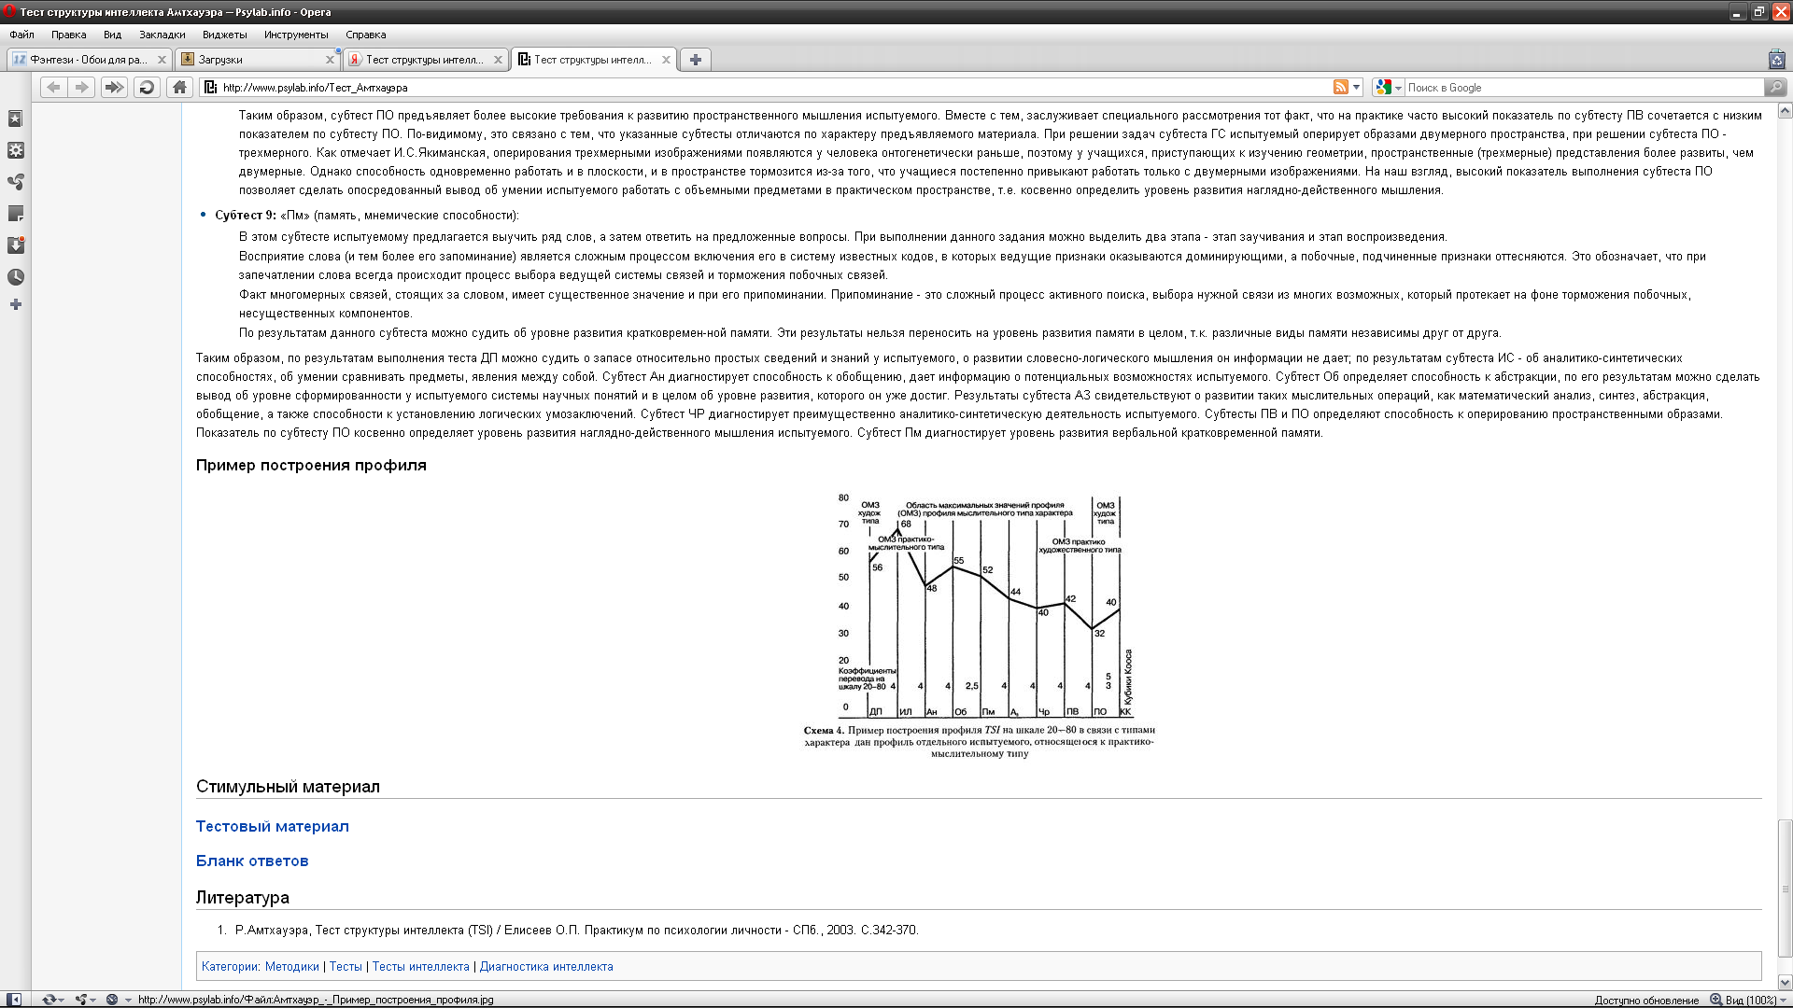
Task: Click the Р.Амтхауэра reference entry text
Action: [577, 931]
